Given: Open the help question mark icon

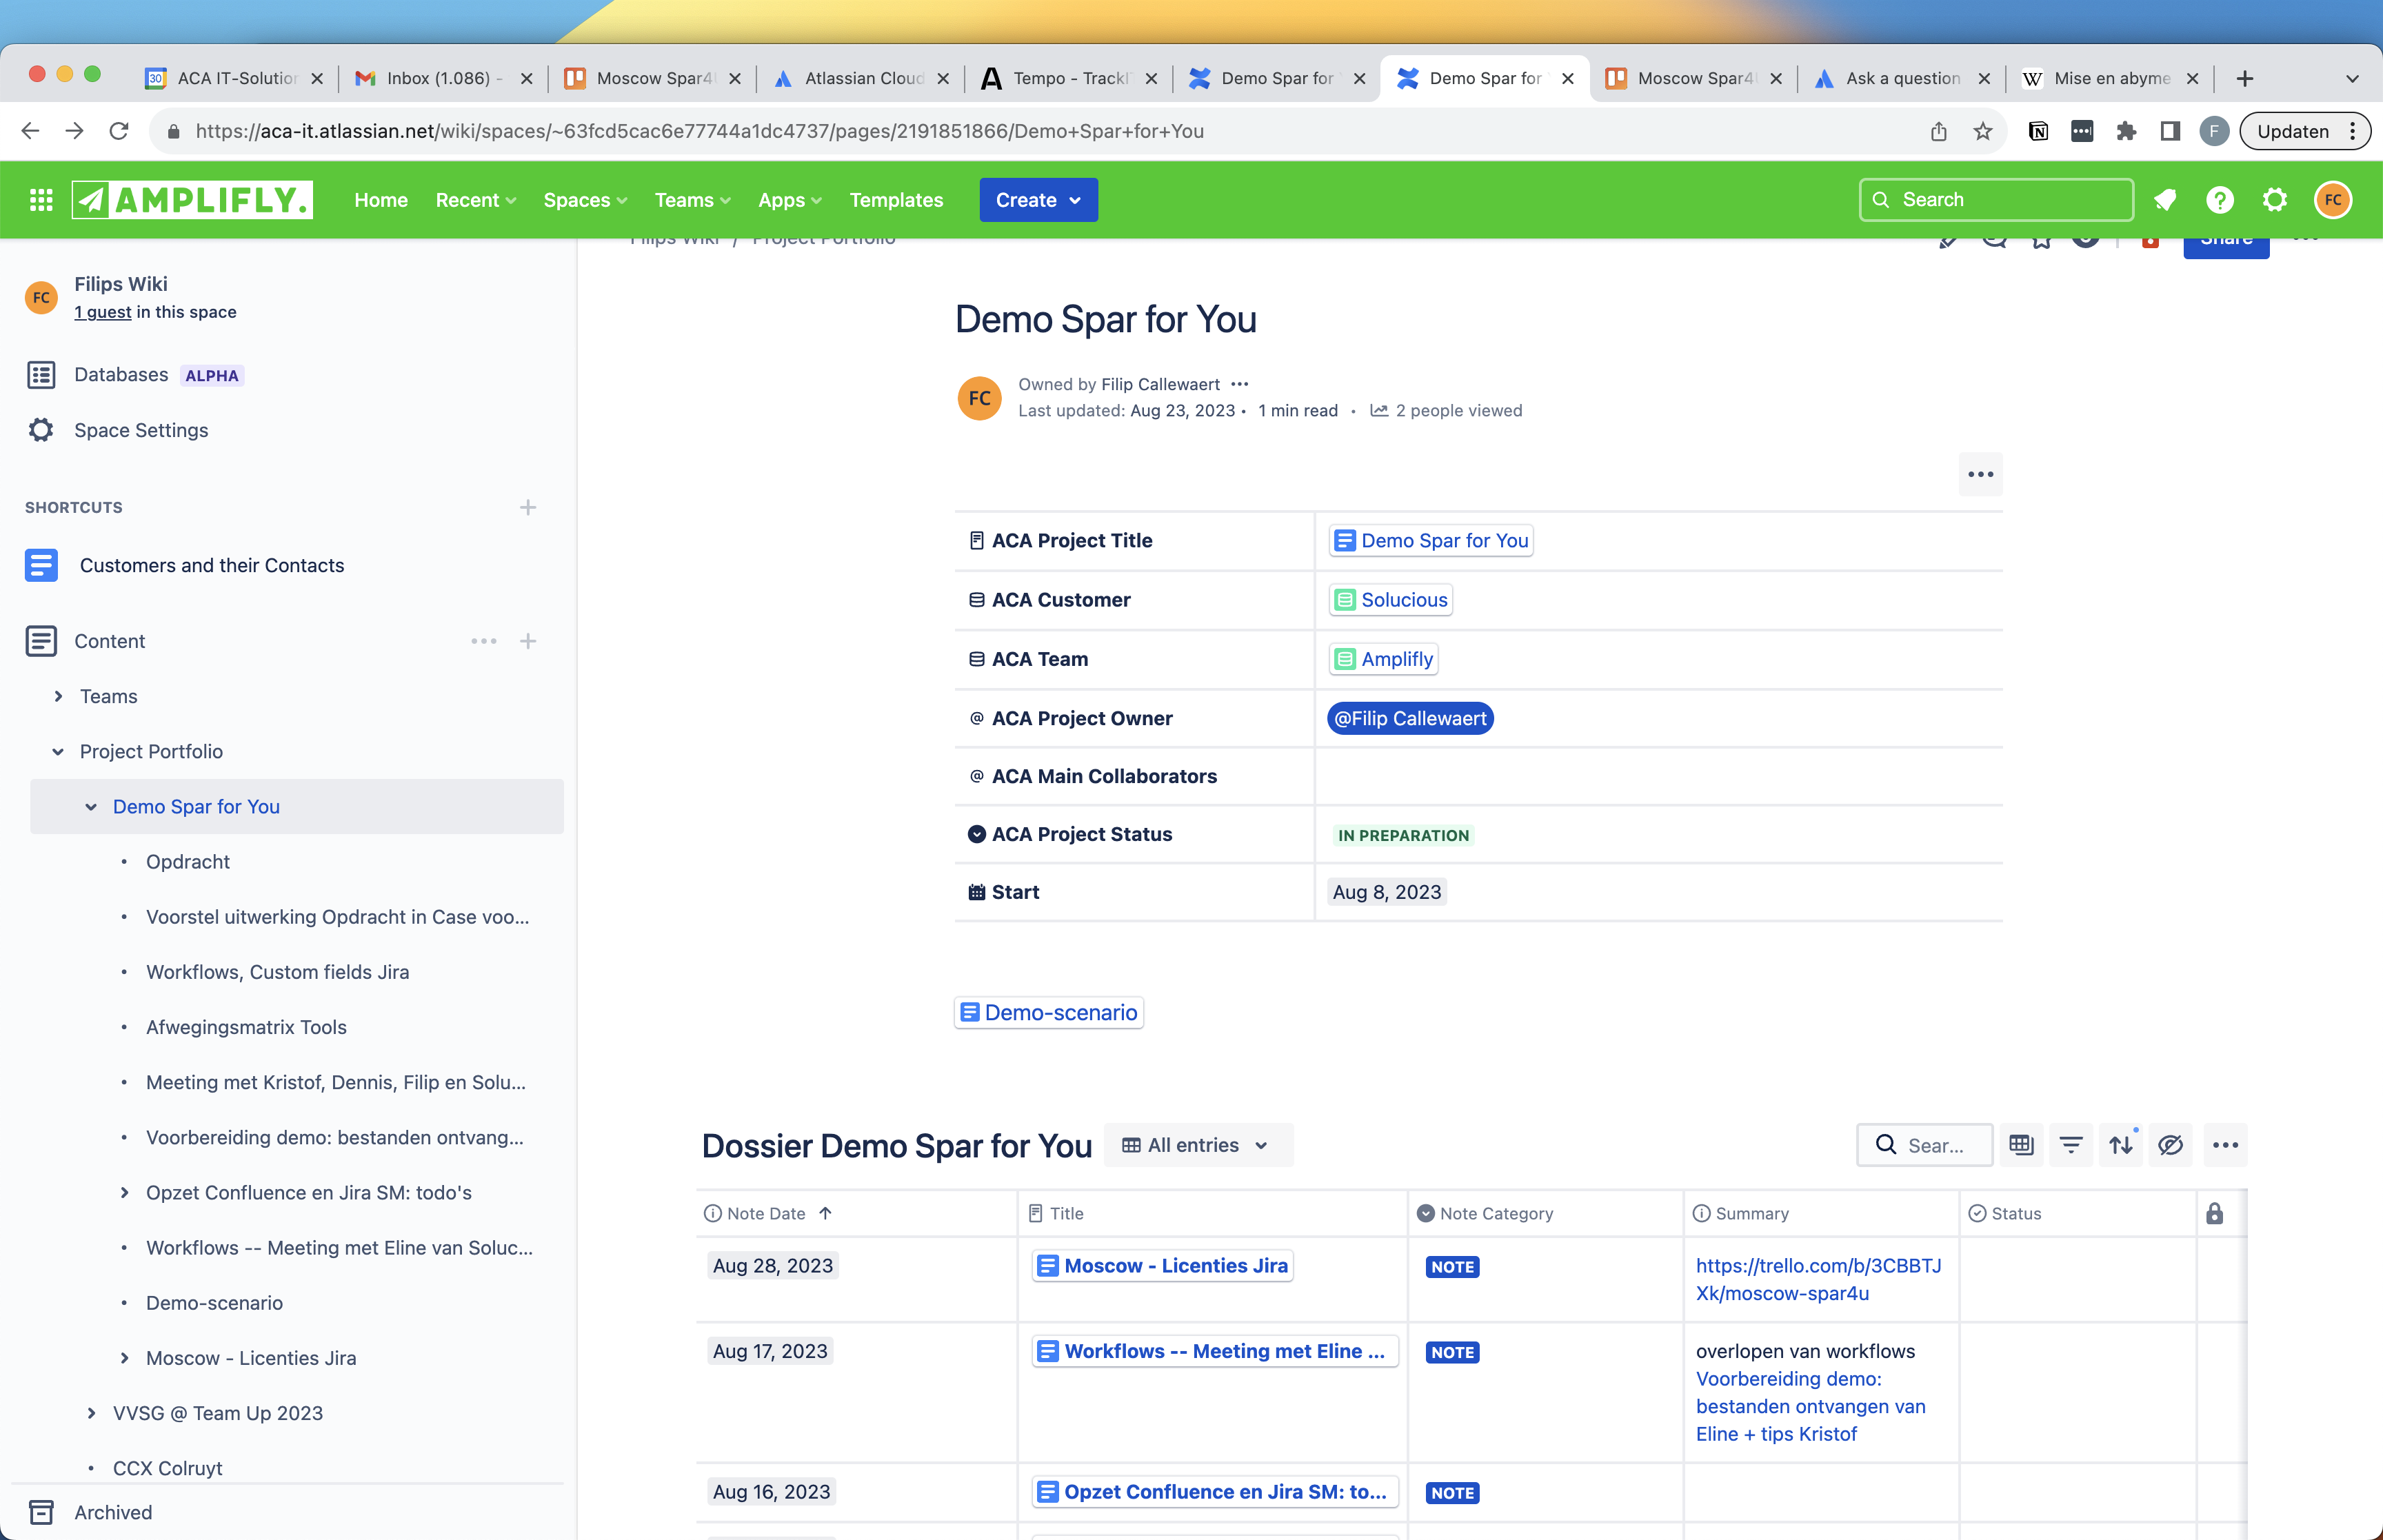Looking at the screenshot, I should coord(2220,200).
